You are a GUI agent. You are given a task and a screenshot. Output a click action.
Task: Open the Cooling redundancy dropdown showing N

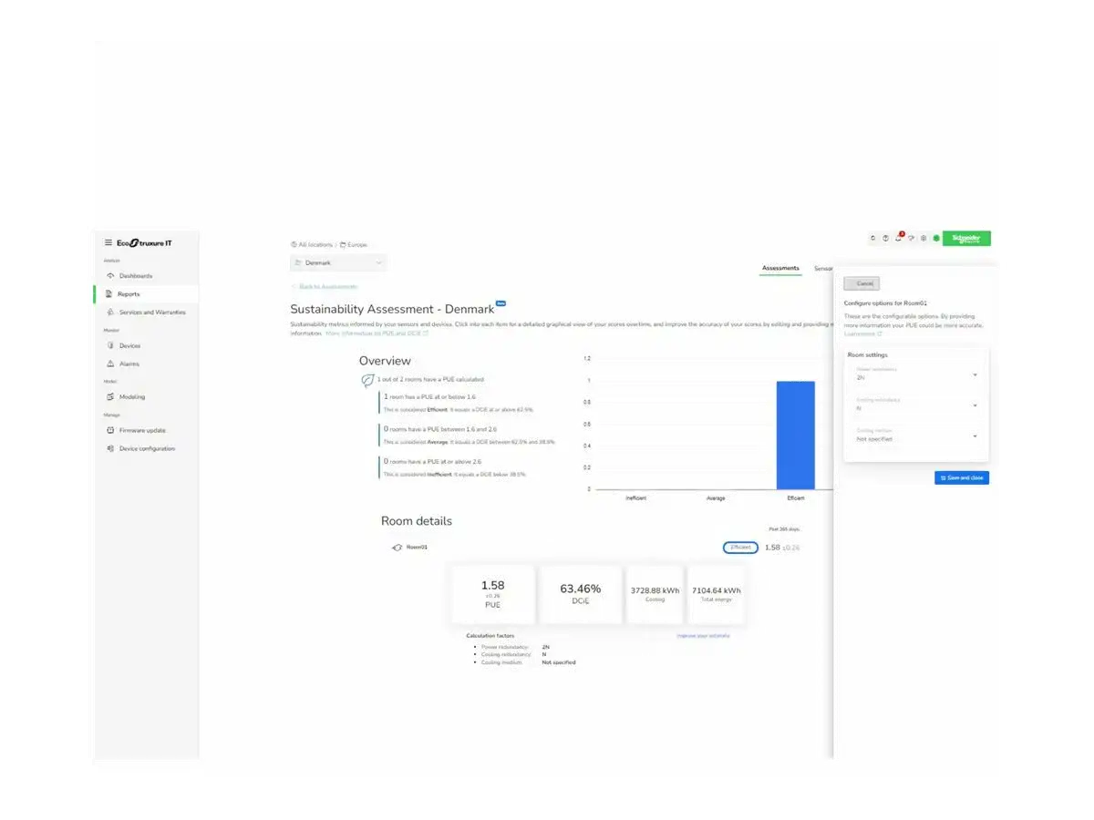pyautogui.click(x=914, y=405)
